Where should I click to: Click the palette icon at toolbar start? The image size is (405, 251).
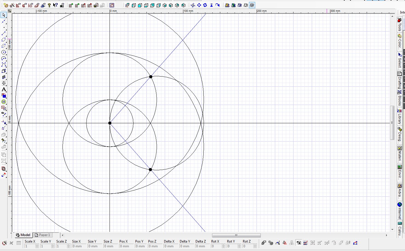pyautogui.click(x=6, y=5)
